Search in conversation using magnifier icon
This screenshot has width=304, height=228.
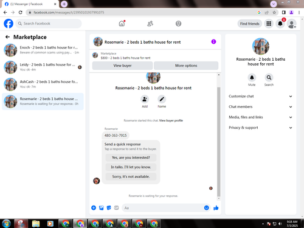pos(269,77)
